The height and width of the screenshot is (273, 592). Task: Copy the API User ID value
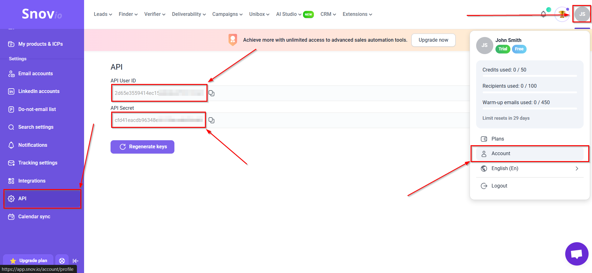point(211,93)
